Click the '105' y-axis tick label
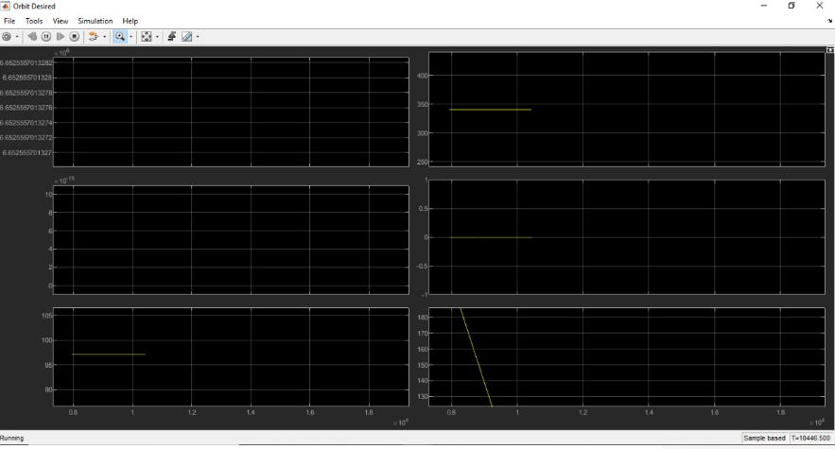 coord(47,316)
